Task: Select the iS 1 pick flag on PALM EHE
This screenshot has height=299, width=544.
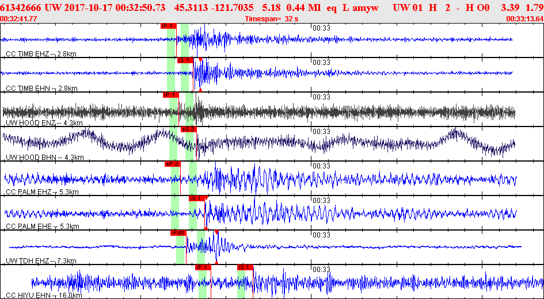Action: 197,198
